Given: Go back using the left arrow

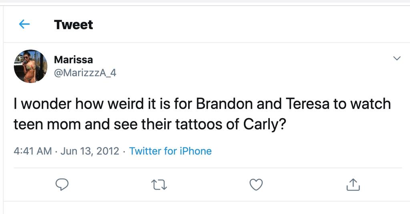Looking at the screenshot, I should click(x=24, y=24).
